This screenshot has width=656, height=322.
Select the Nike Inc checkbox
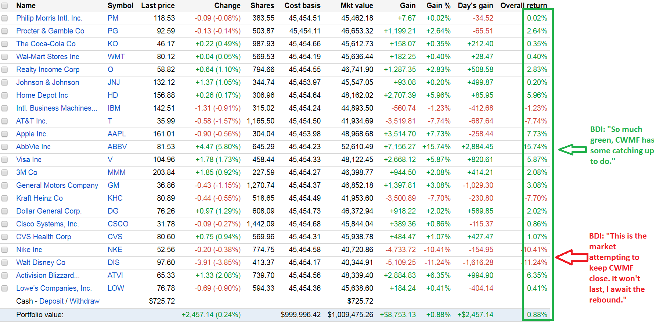[x=4, y=250]
